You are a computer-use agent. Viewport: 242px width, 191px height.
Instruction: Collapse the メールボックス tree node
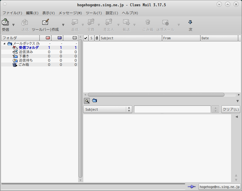tap(4, 44)
